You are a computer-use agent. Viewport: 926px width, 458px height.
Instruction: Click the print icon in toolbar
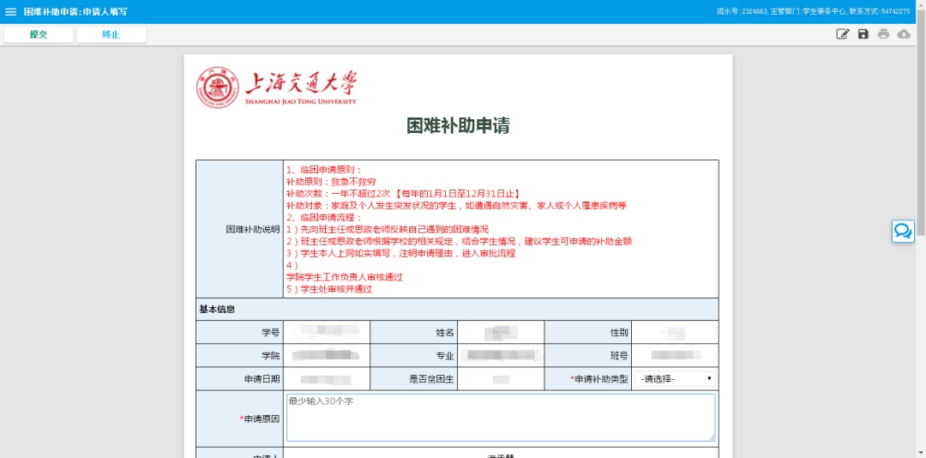[883, 34]
